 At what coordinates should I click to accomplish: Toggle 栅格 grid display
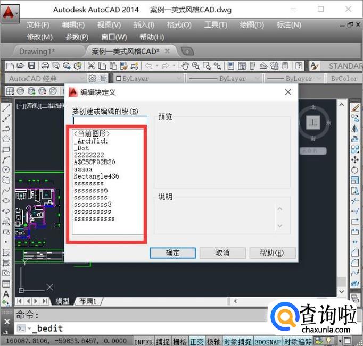180,342
